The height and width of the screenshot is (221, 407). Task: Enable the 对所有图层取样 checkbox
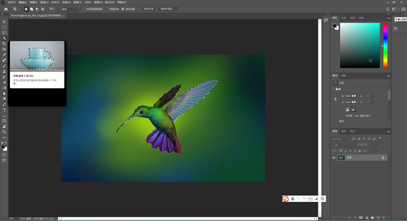coord(84,9)
